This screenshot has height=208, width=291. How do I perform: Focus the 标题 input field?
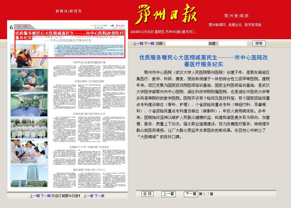tap(233, 44)
